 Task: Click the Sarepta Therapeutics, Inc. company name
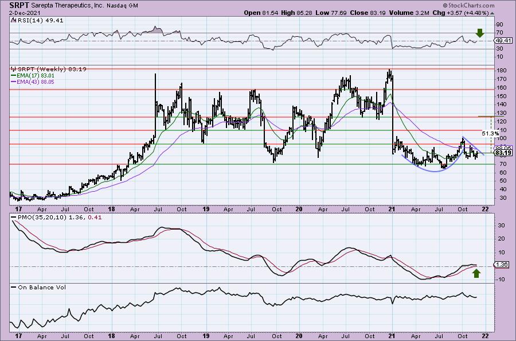pos(68,6)
